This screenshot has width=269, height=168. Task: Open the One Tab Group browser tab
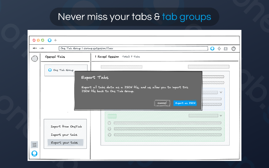tap(49, 40)
